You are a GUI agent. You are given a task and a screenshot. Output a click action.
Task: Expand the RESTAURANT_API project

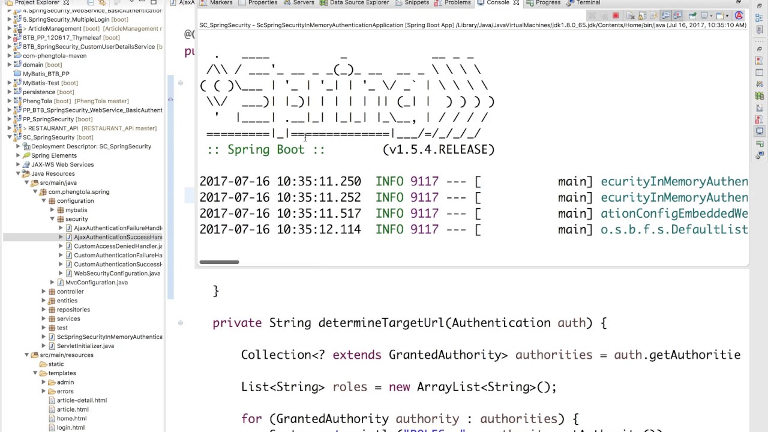pos(10,128)
